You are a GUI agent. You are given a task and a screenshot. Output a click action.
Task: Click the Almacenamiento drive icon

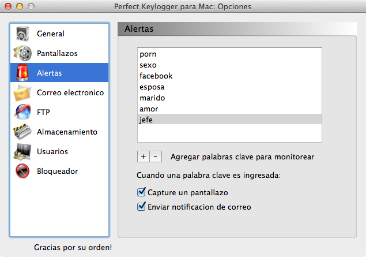click(x=22, y=132)
